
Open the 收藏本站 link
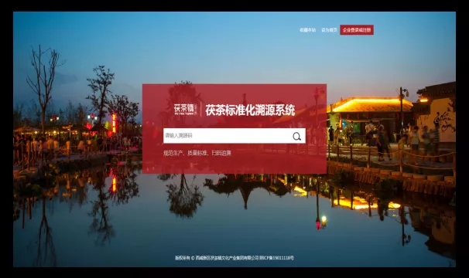pos(308,30)
